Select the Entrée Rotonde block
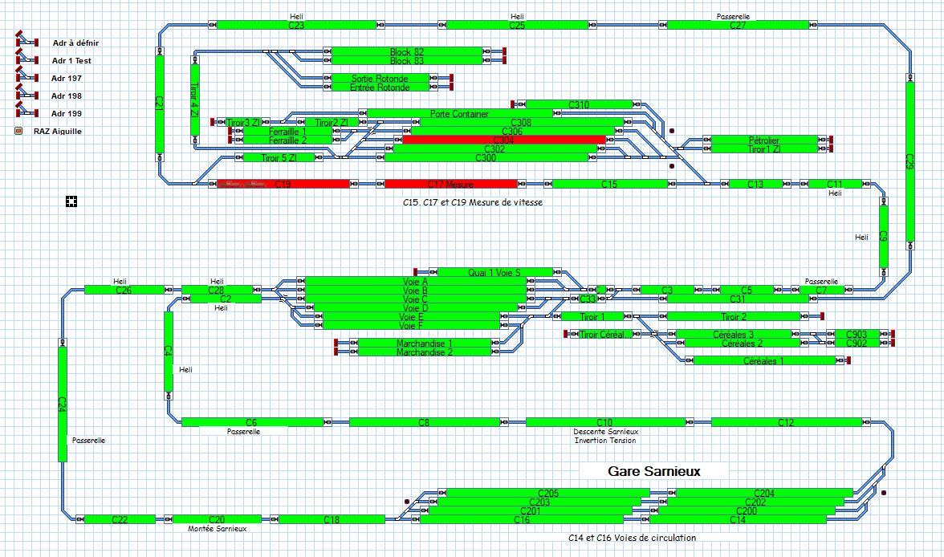 click(380, 87)
